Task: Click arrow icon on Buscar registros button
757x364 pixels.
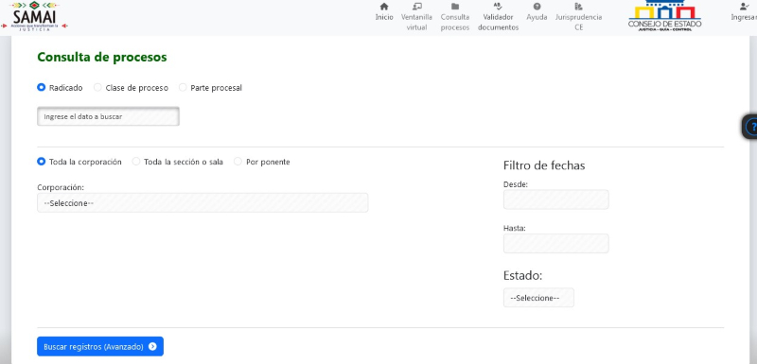Action: click(152, 347)
